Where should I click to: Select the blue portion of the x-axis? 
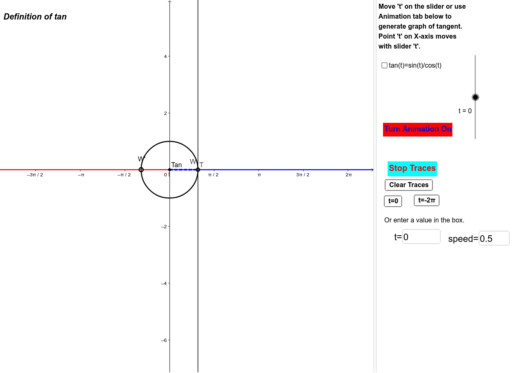[291, 169]
